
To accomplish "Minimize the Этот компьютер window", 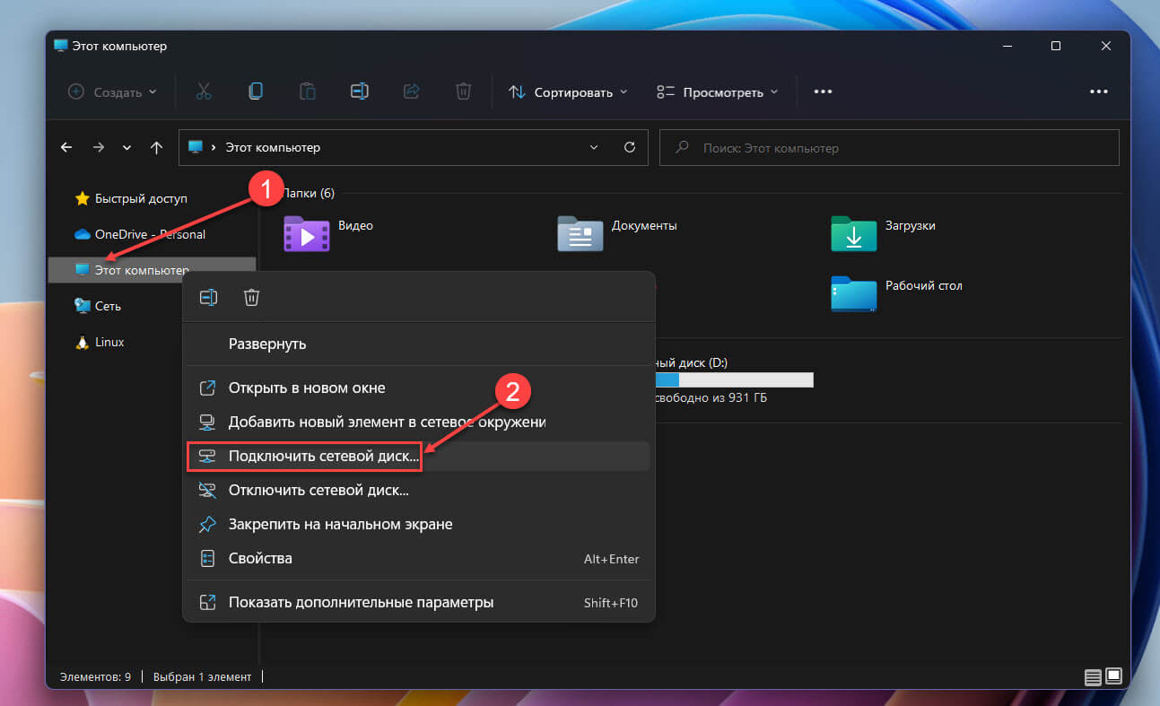I will coord(1007,46).
